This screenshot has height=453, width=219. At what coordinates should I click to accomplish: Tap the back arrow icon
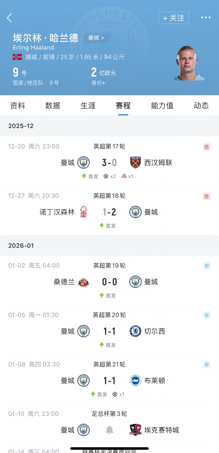point(9,18)
